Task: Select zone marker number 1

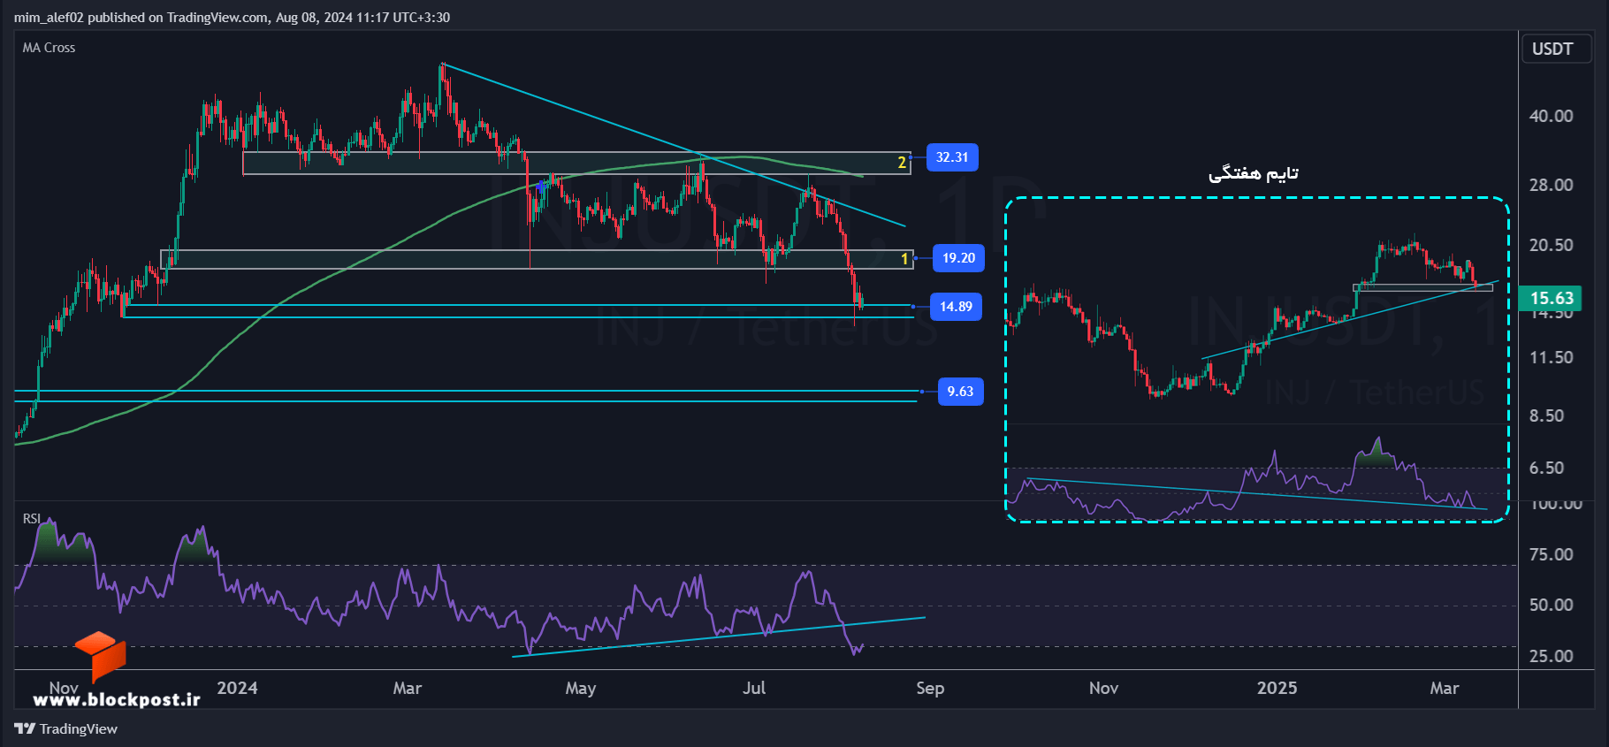Action: click(x=904, y=259)
